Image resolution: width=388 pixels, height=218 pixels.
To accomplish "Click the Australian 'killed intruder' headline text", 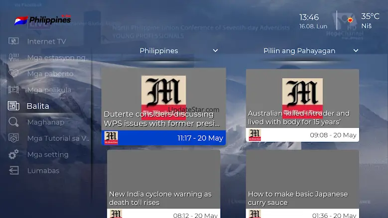I will point(299,117).
